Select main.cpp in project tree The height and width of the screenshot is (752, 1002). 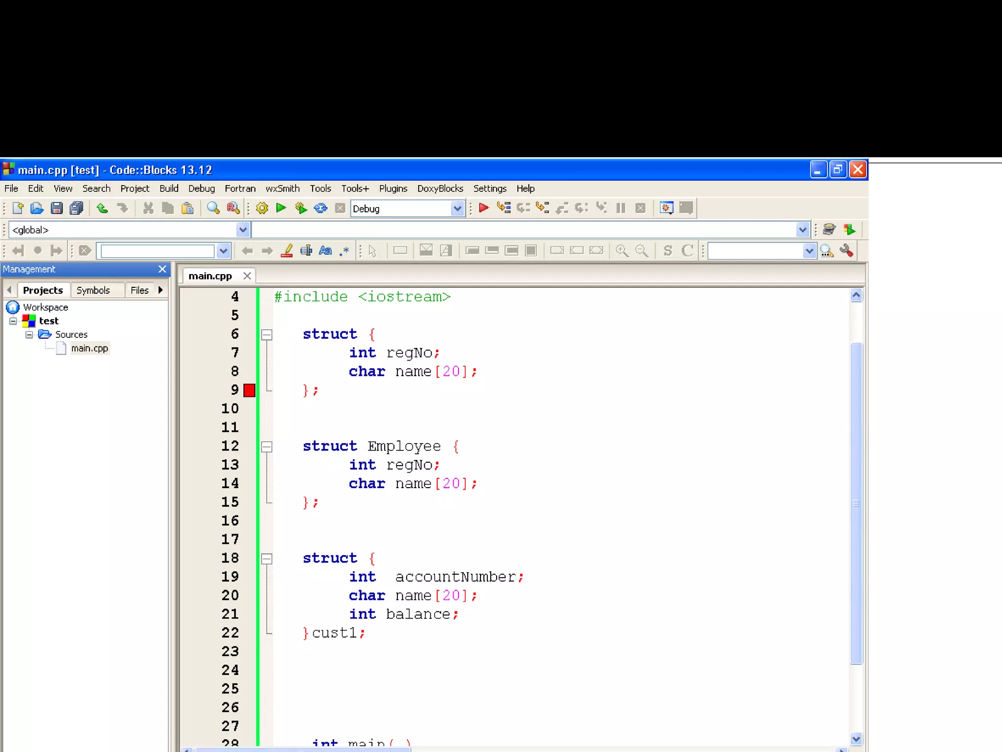click(90, 348)
